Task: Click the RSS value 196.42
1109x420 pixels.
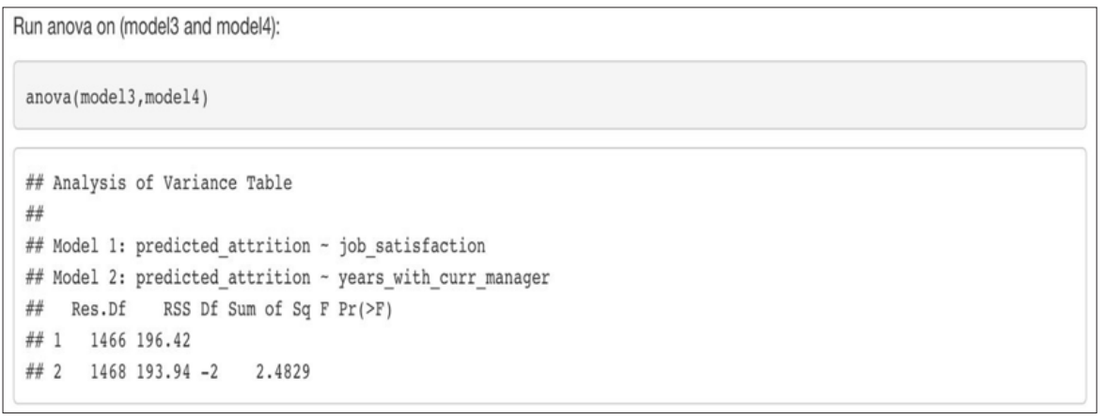Action: pos(163,339)
